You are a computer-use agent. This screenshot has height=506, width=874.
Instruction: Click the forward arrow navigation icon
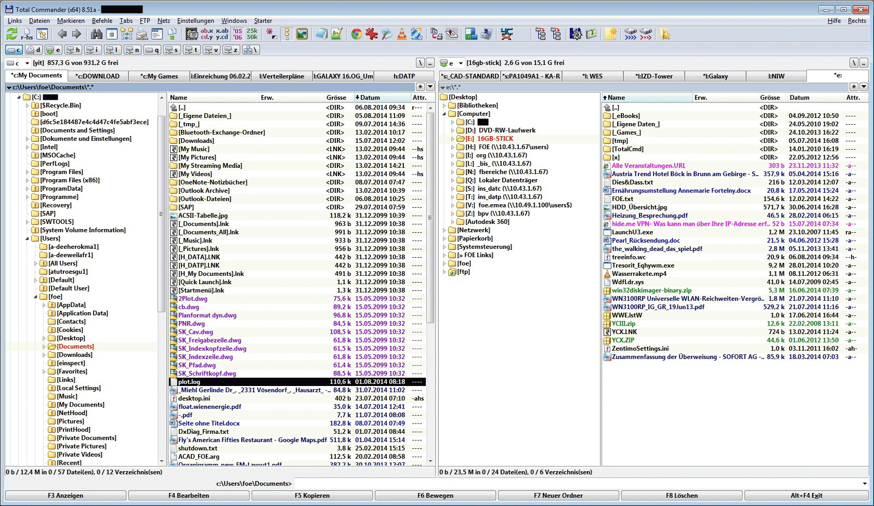pos(76,34)
